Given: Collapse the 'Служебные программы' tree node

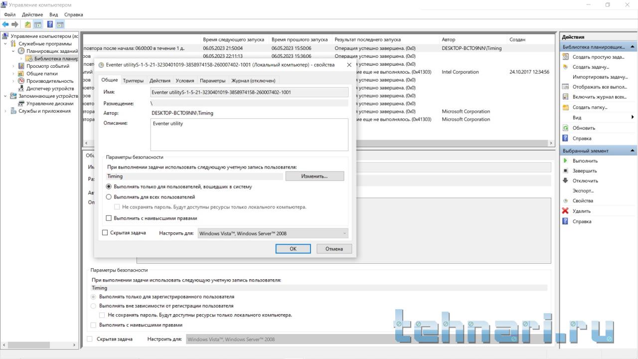Looking at the screenshot, I should coord(5,43).
